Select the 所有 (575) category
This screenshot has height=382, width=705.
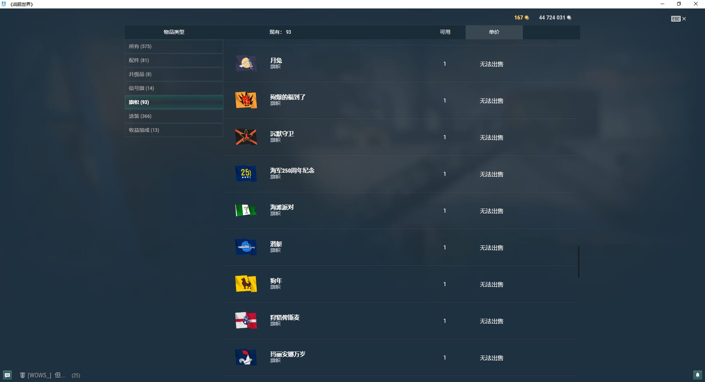(x=174, y=46)
